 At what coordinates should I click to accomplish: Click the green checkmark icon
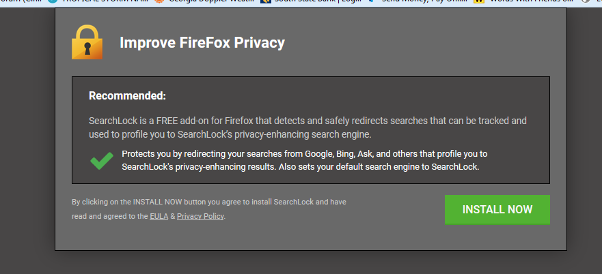[x=102, y=161]
